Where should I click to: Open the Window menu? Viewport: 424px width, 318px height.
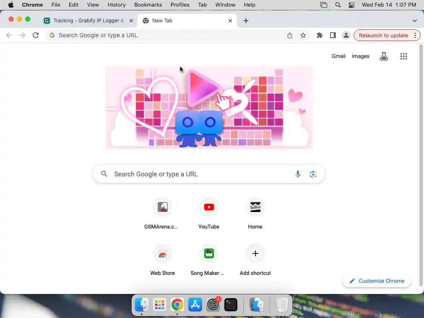point(225,5)
